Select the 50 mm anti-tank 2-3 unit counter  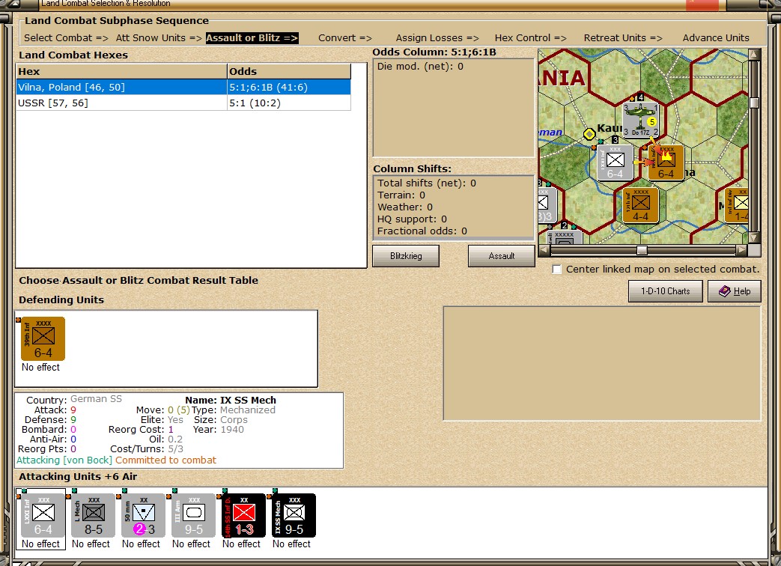[x=144, y=515]
